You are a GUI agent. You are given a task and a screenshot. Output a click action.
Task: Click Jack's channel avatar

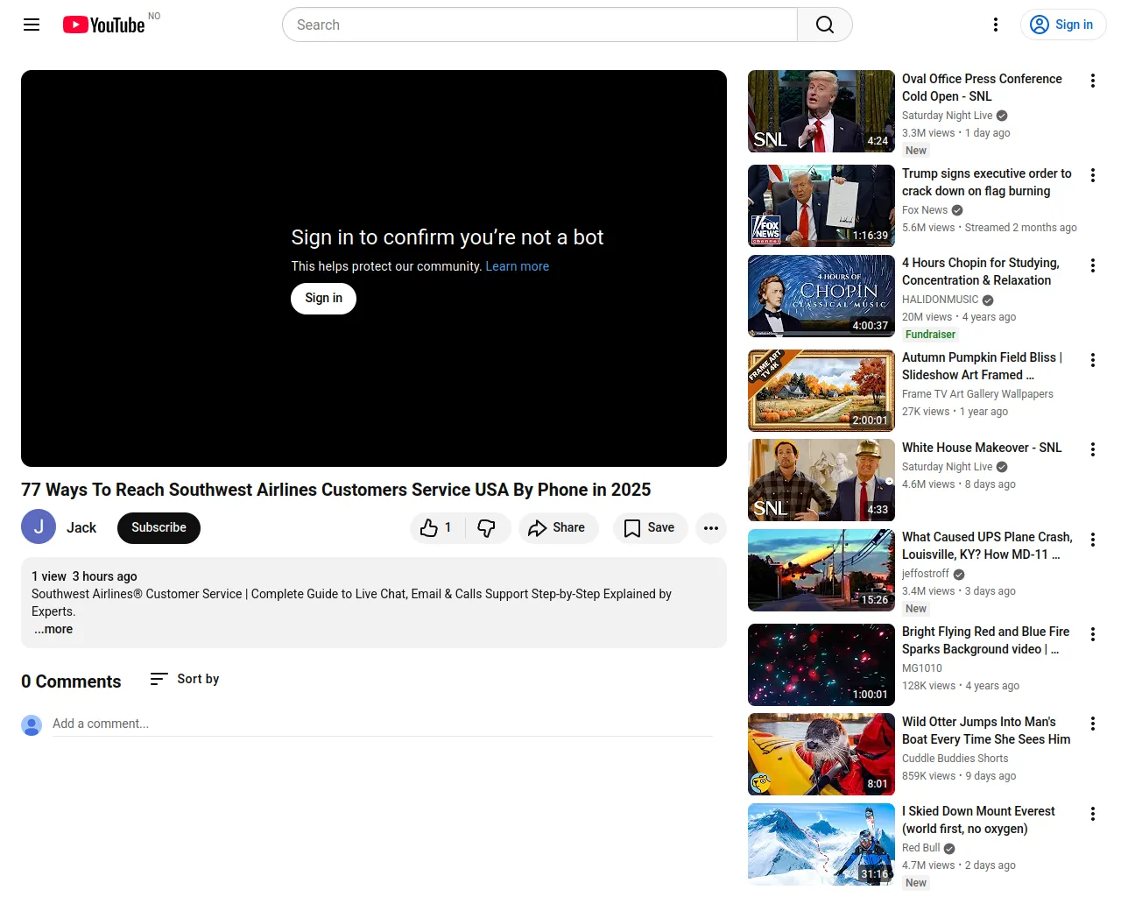coord(39,527)
